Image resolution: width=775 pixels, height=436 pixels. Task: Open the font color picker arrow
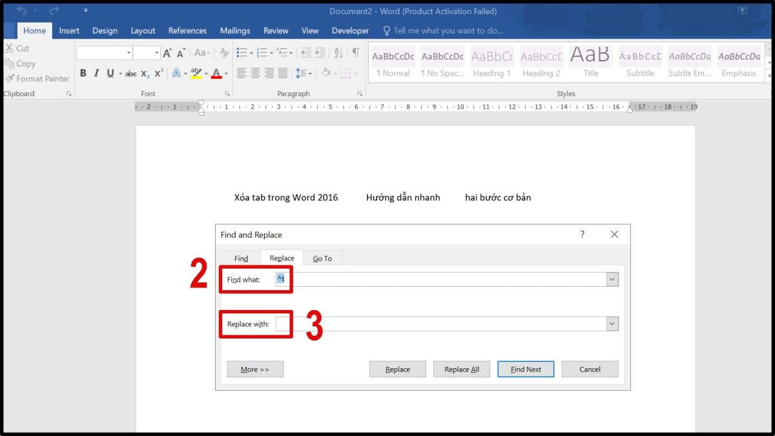[227, 74]
